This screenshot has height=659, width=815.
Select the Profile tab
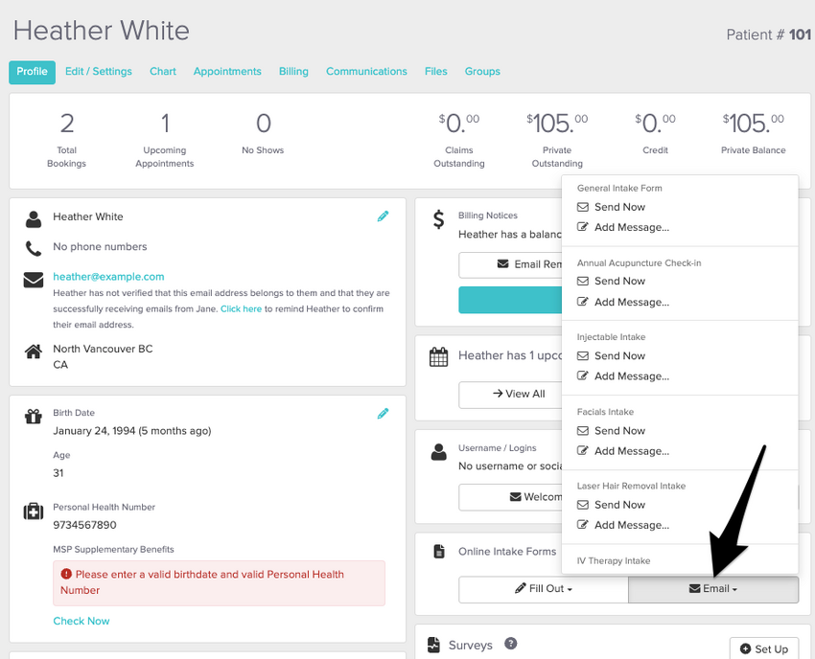[x=33, y=72]
